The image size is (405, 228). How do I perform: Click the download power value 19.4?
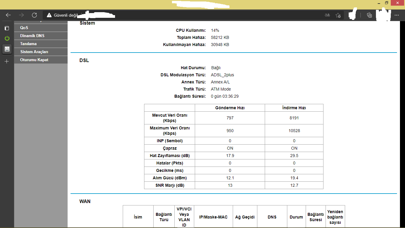(x=294, y=178)
